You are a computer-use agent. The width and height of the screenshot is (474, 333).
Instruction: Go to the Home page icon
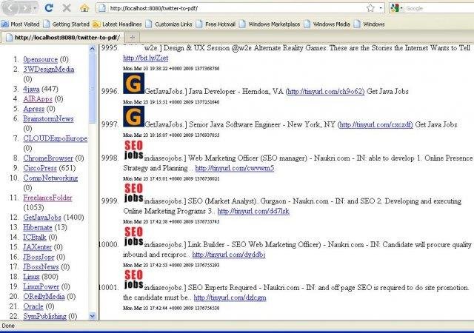coord(84,8)
